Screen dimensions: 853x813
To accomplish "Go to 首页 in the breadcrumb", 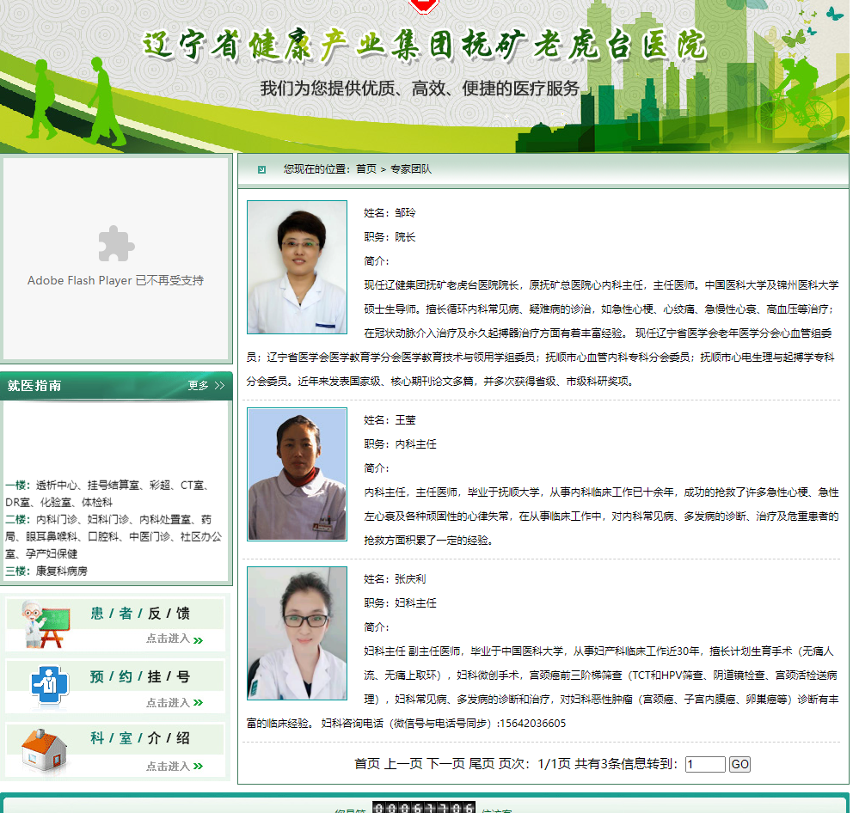I will [x=366, y=169].
